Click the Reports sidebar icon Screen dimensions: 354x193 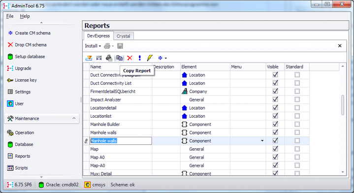tap(10, 156)
